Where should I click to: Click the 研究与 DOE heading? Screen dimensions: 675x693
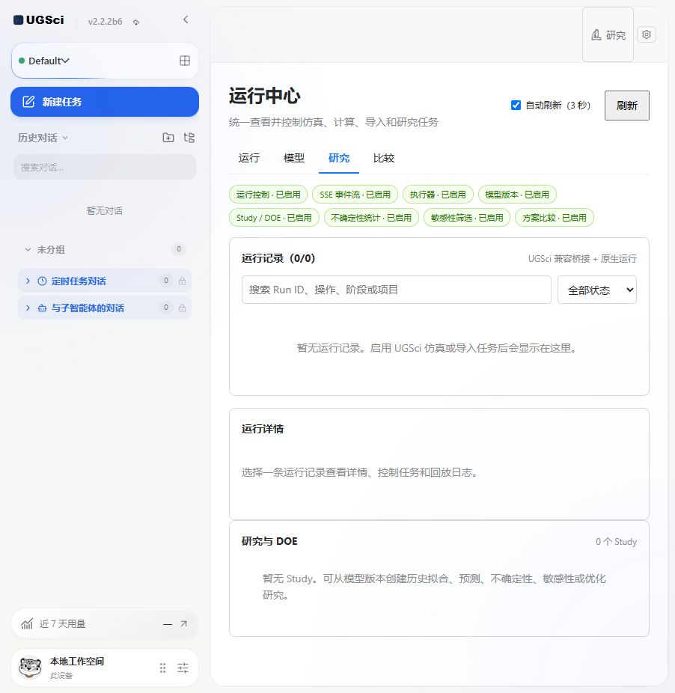click(x=269, y=541)
